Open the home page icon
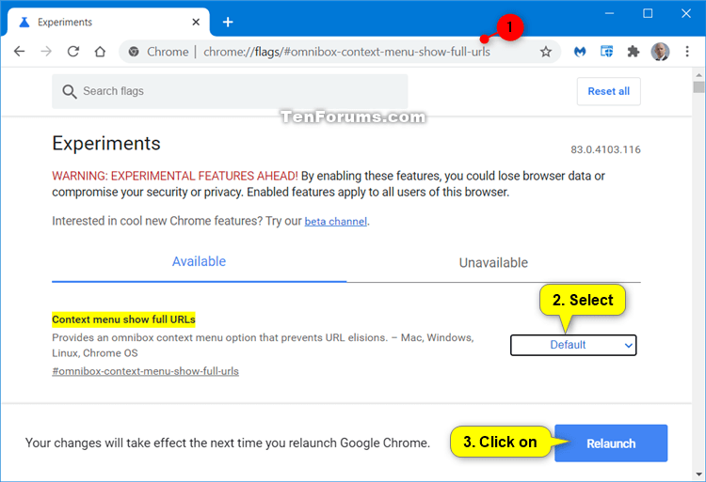The height and width of the screenshot is (482, 706). pos(100,52)
